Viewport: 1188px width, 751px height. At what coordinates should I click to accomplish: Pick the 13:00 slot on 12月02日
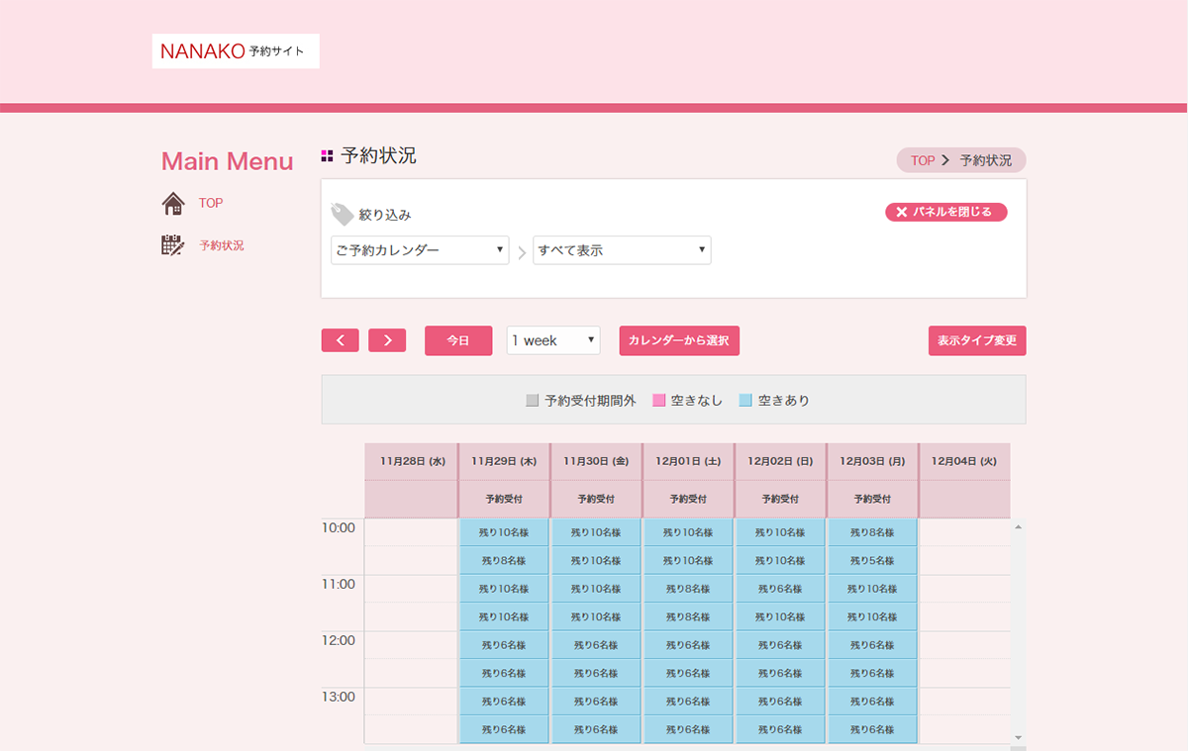coord(780,702)
